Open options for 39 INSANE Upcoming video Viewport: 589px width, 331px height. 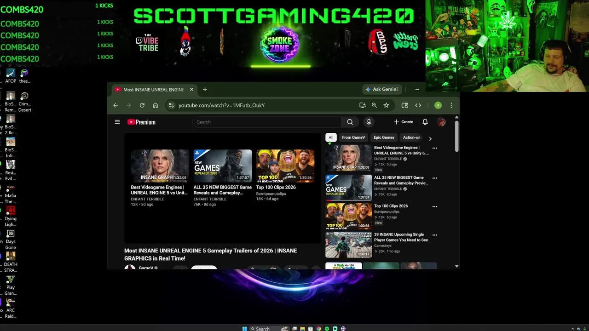434,235
